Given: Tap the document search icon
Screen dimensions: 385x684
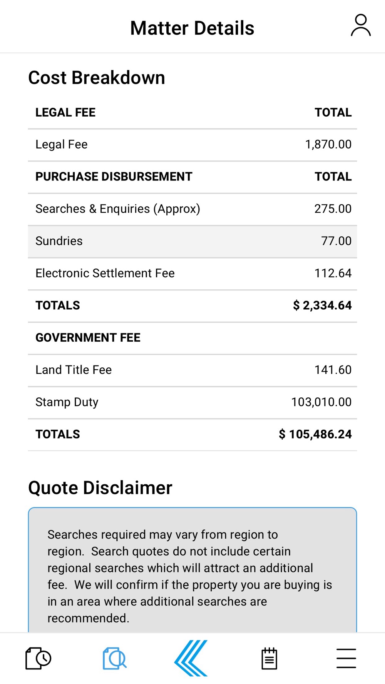Looking at the screenshot, I should (115, 658).
